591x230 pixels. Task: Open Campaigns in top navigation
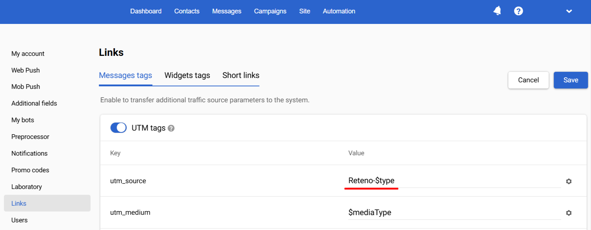pos(270,11)
